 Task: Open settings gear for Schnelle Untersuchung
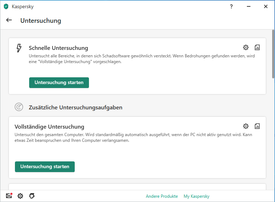[x=246, y=47]
